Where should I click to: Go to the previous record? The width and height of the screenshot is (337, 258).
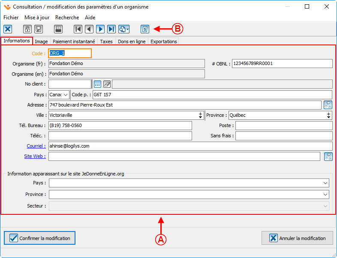point(89,29)
